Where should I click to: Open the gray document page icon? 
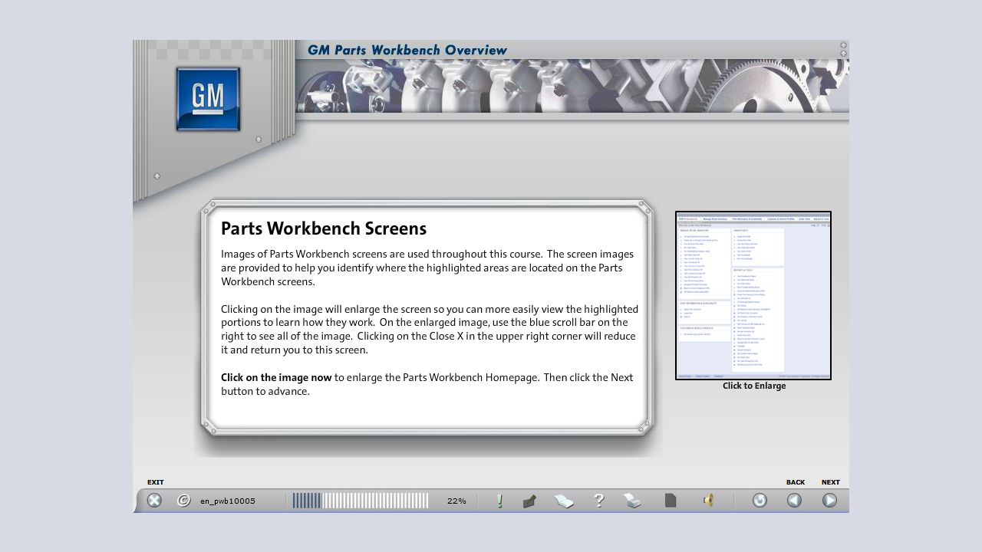[671, 501]
